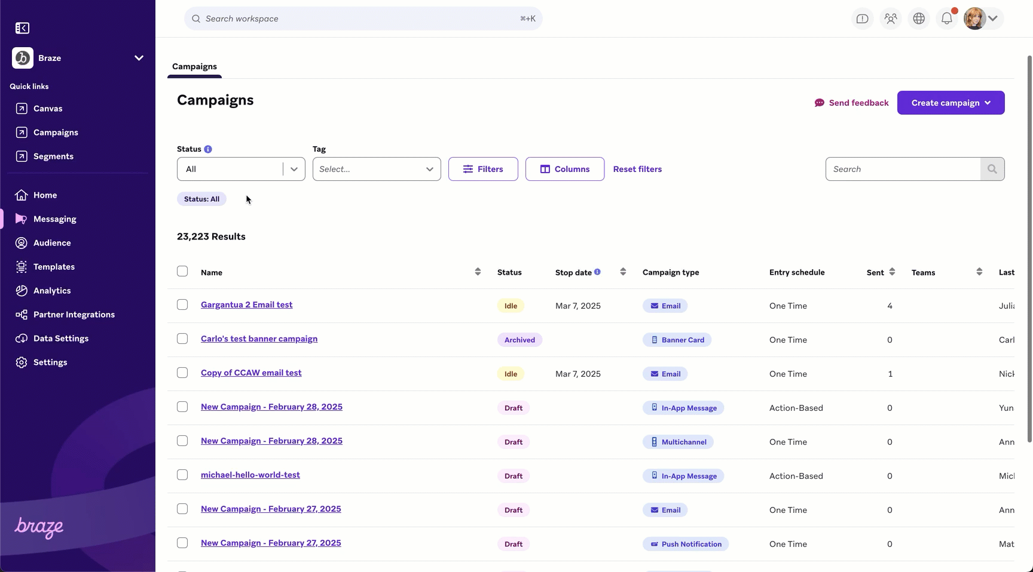
Task: Click the Archived status badge
Action: (519, 340)
